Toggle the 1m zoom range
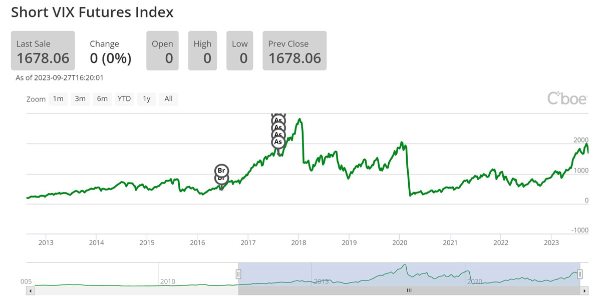 (x=58, y=98)
